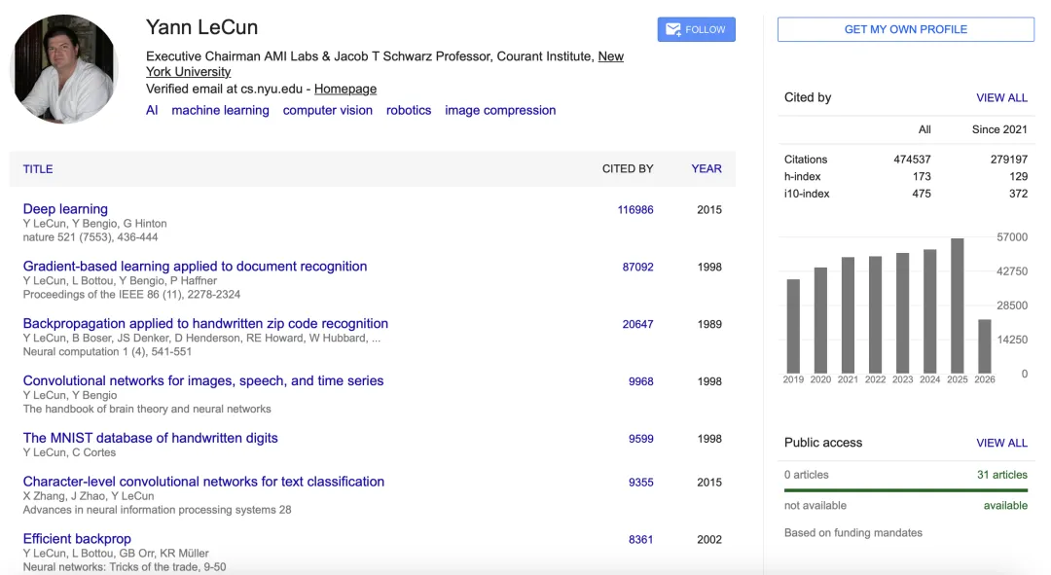The width and height of the screenshot is (1051, 575).
Task: Click the total citations value 474537
Action: tap(912, 160)
